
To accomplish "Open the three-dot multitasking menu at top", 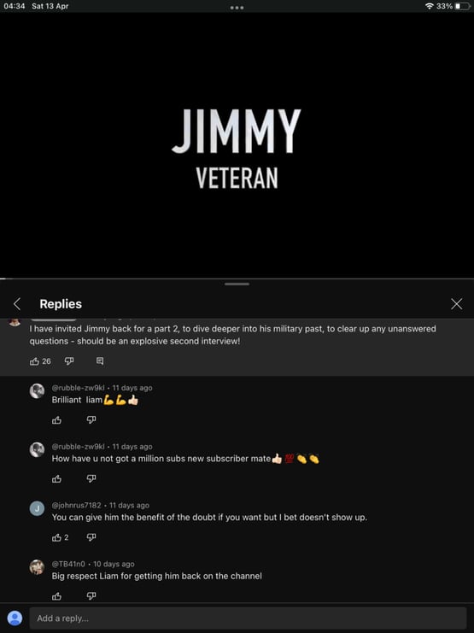I will (237, 8).
